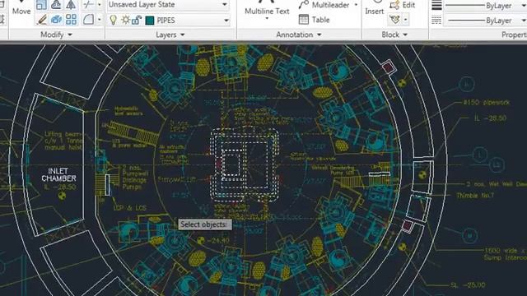Open the Multiline Text dropdown arrow
Viewport: 527px width, 296px height.
[267, 18]
